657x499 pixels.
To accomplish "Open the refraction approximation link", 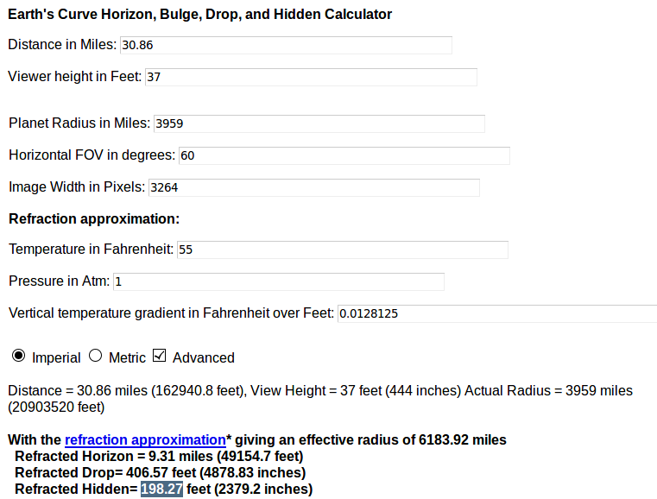I will 144,440.
